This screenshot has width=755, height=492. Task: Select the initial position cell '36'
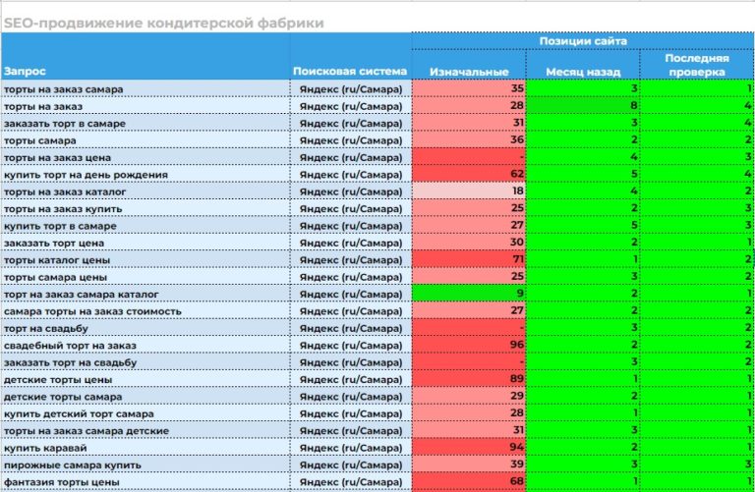(x=469, y=140)
